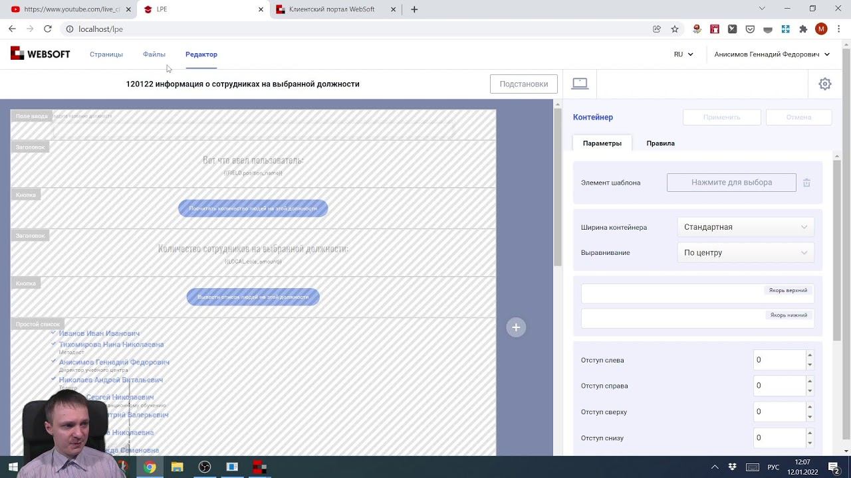851x478 pixels.
Task: Increase the Отступ слева value
Action: pos(809,356)
